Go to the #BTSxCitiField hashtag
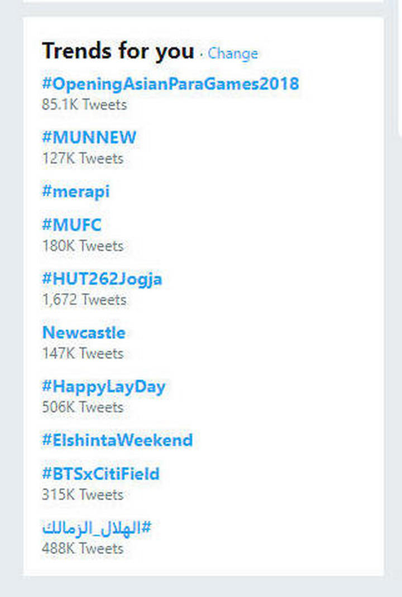This screenshot has height=597, width=402. (101, 474)
